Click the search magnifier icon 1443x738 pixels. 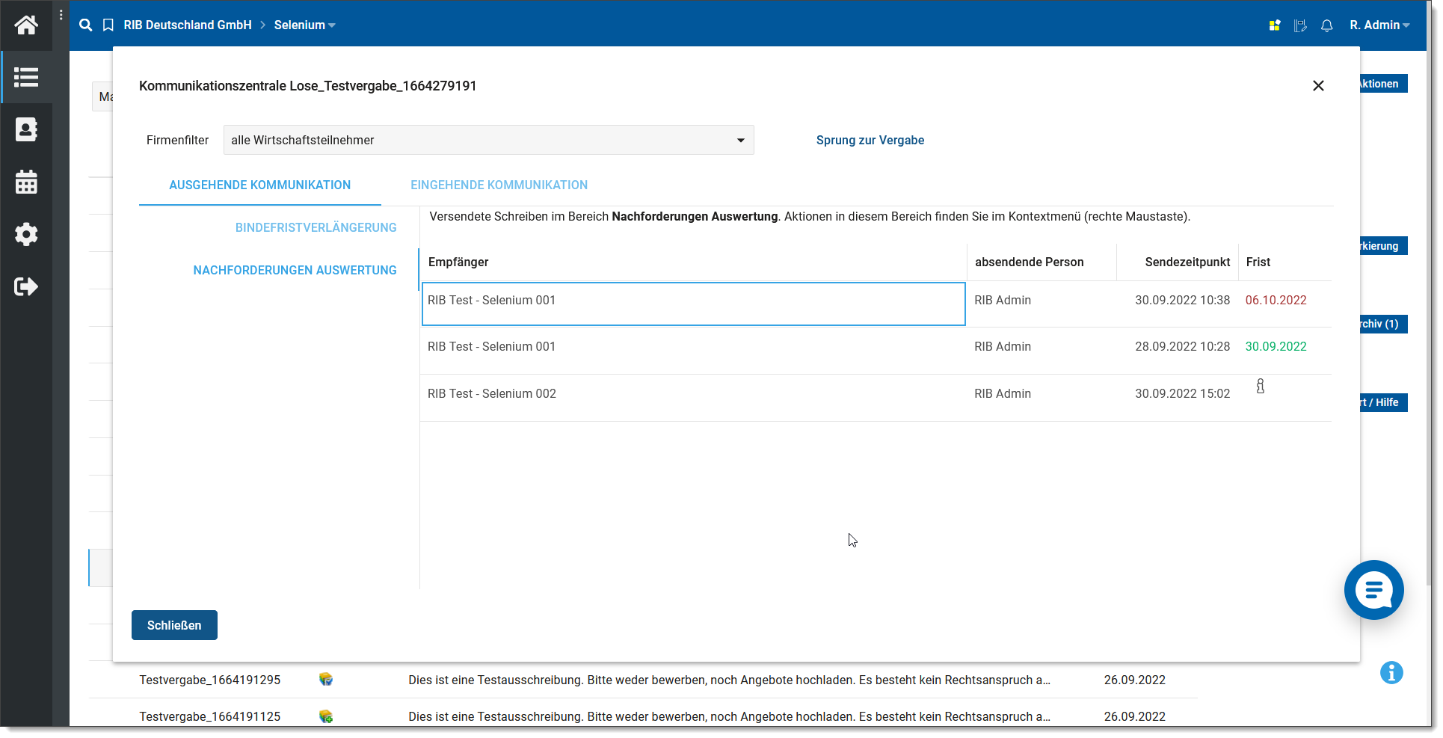[x=86, y=25]
